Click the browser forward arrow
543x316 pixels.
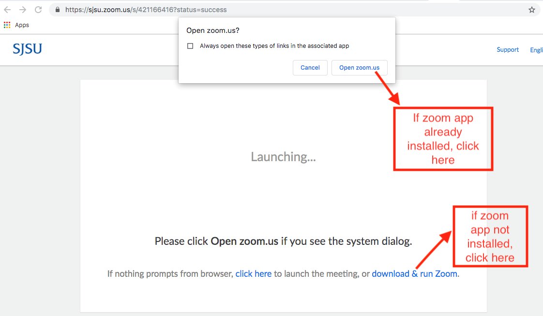point(23,10)
